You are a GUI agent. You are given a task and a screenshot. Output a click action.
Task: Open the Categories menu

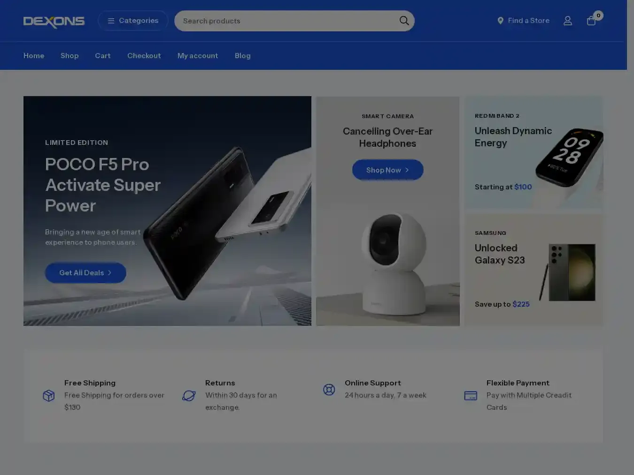point(133,21)
